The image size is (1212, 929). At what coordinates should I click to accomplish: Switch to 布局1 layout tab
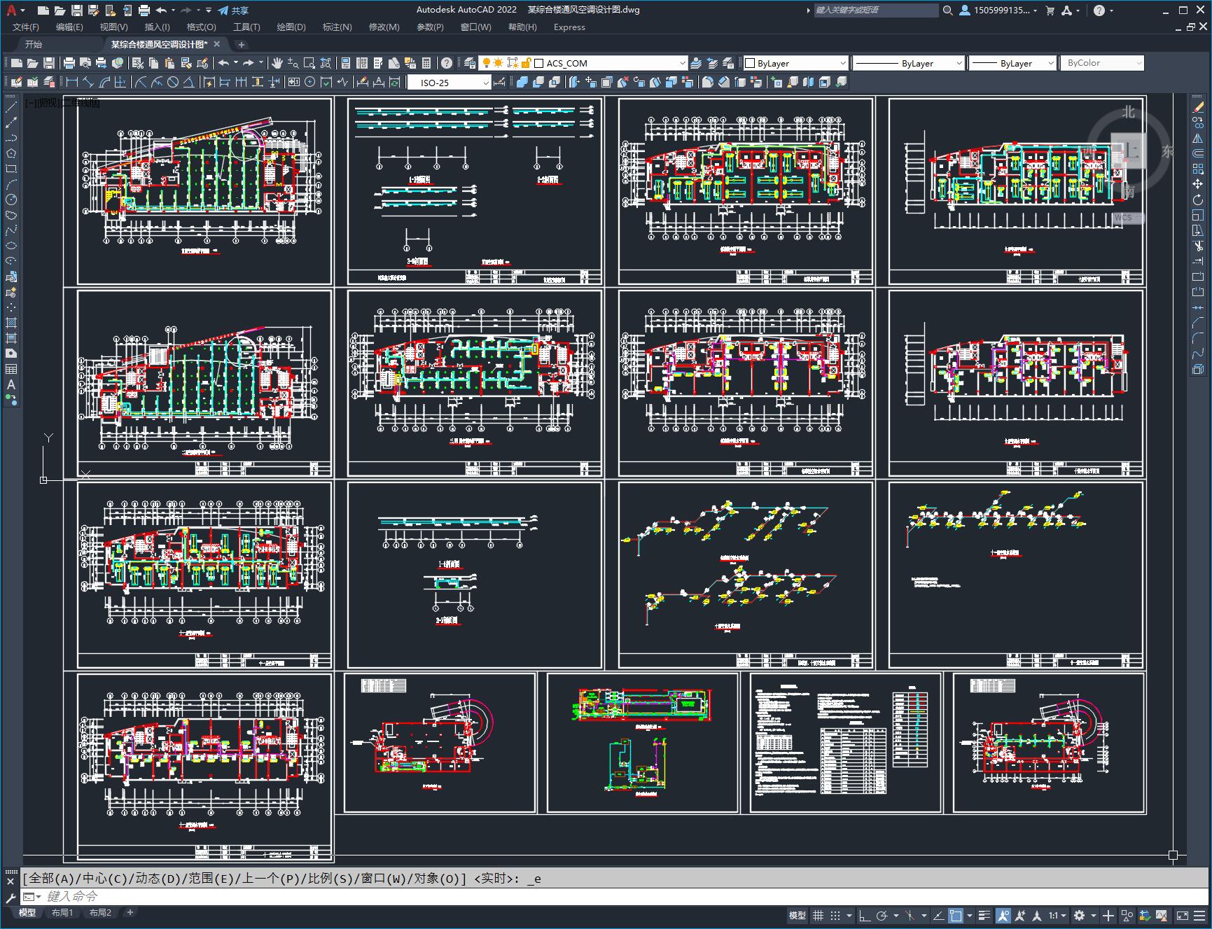(x=62, y=912)
